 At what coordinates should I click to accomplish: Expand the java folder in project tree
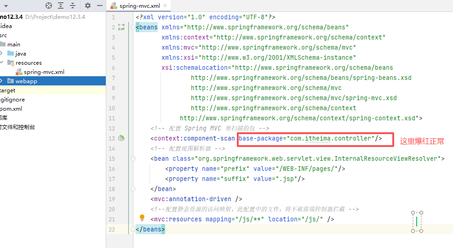1,54
